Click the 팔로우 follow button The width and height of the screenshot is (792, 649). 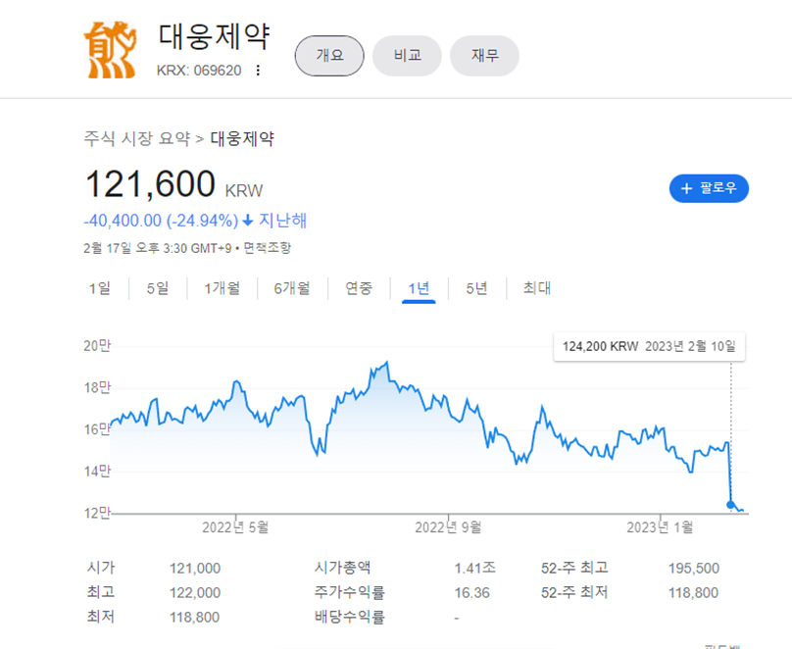click(x=709, y=188)
